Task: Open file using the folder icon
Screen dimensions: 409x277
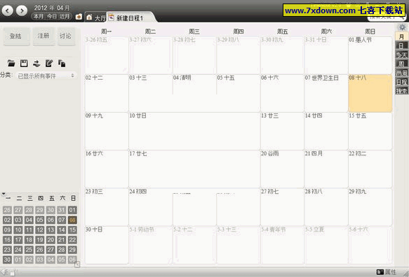Action: click(11, 63)
